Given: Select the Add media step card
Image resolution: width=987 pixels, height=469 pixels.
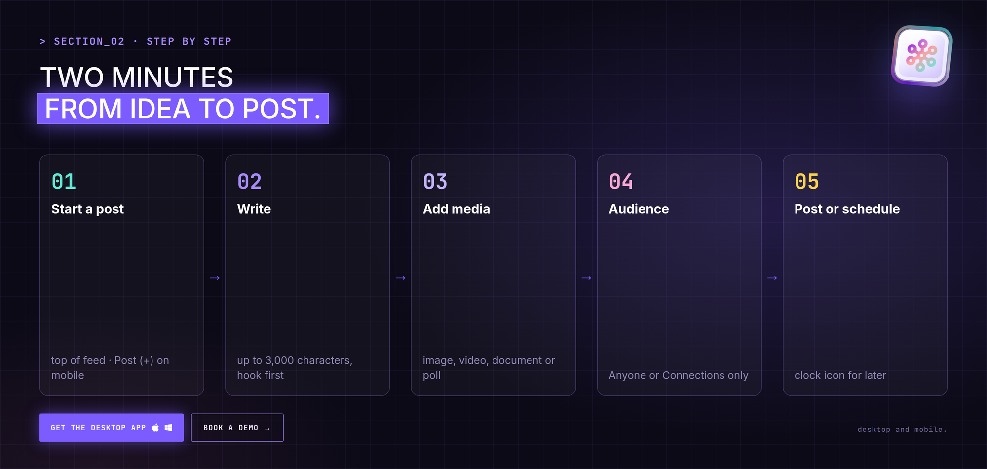Looking at the screenshot, I should pyautogui.click(x=493, y=275).
